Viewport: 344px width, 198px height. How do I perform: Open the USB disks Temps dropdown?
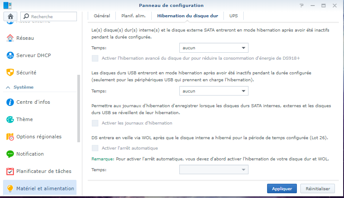tap(213, 91)
